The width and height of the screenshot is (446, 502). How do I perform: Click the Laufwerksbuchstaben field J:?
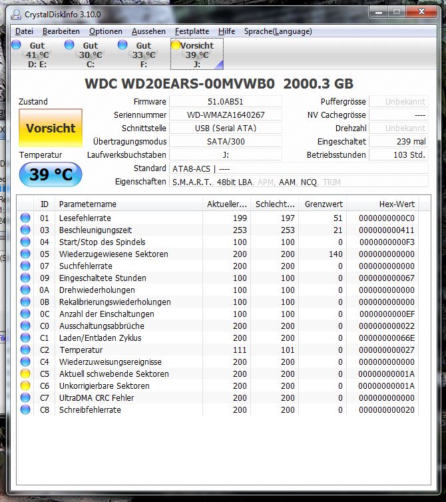pyautogui.click(x=226, y=155)
